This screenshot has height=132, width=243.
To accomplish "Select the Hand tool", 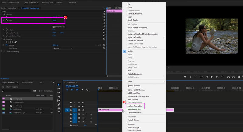I will pos(59,108).
